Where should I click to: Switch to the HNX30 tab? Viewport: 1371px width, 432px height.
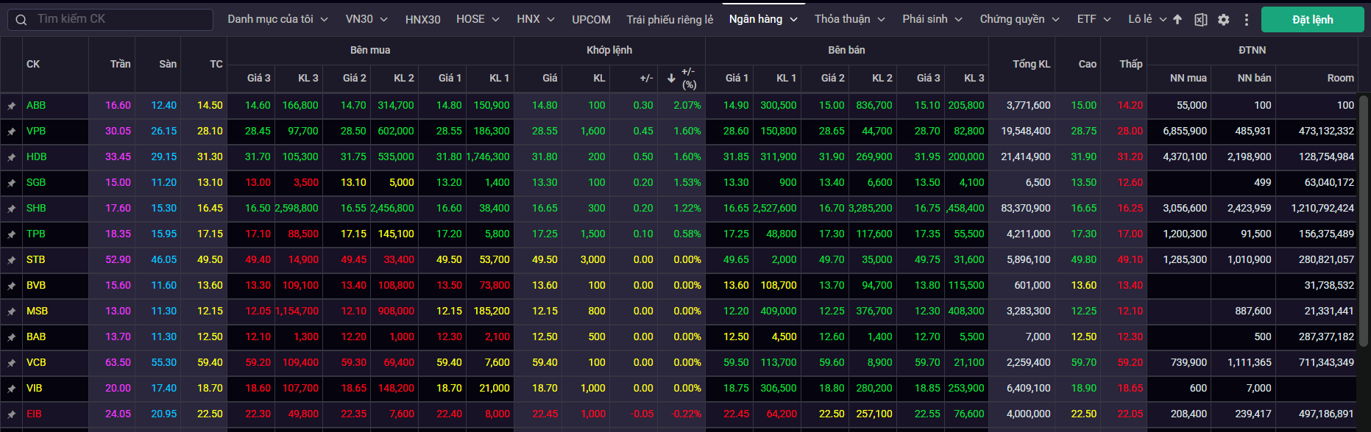point(422,19)
